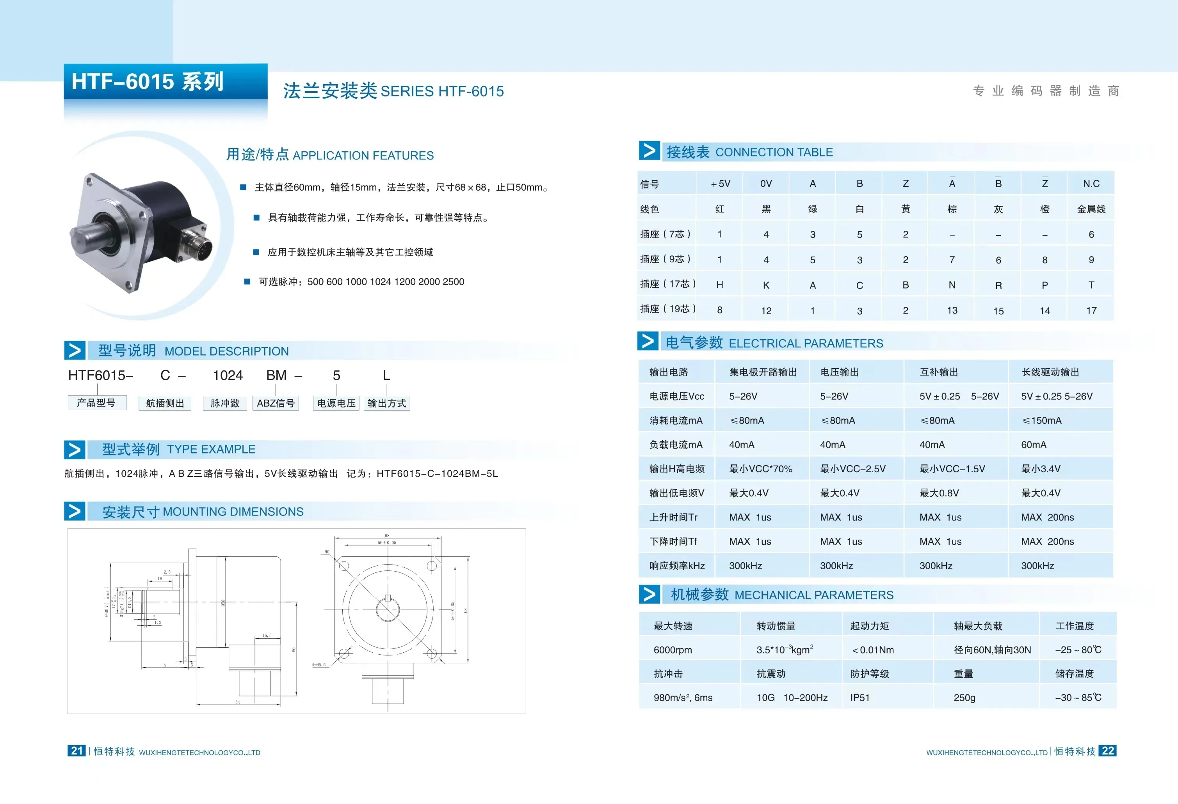Image resolution: width=1178 pixels, height=804 pixels.
Task: Click the 脉冲数 label box
Action: (224, 403)
